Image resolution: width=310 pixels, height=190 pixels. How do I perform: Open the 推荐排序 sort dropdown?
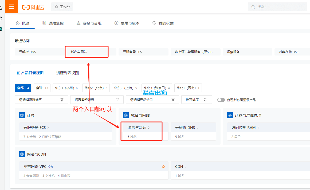point(197,100)
